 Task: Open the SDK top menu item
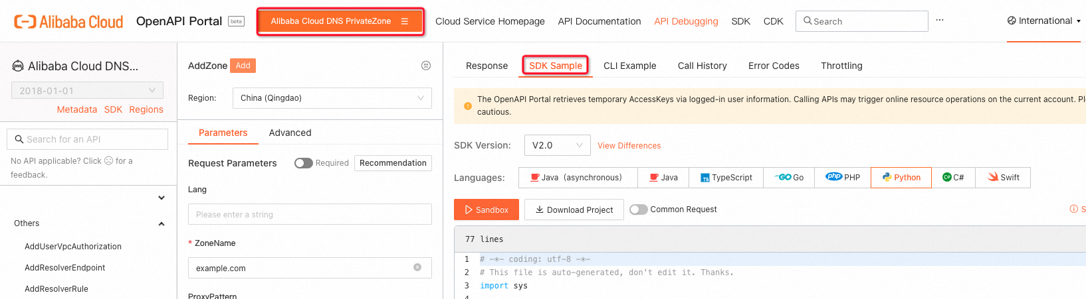pos(740,21)
